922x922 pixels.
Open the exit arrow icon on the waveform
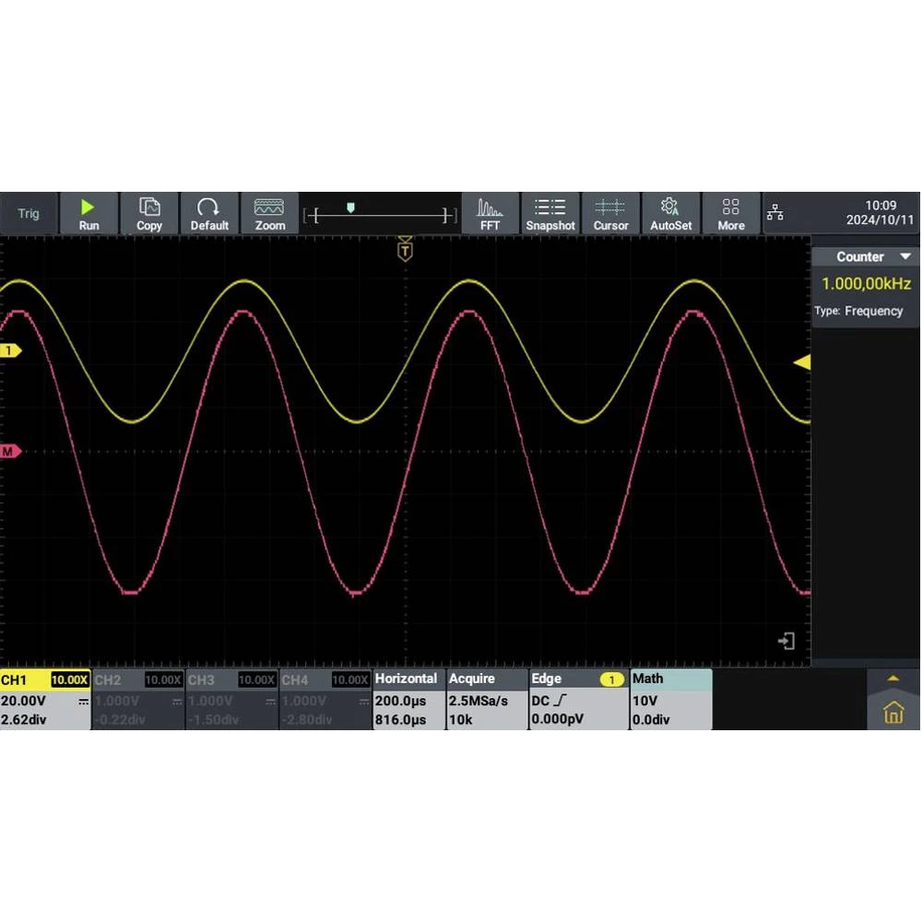pyautogui.click(x=786, y=641)
